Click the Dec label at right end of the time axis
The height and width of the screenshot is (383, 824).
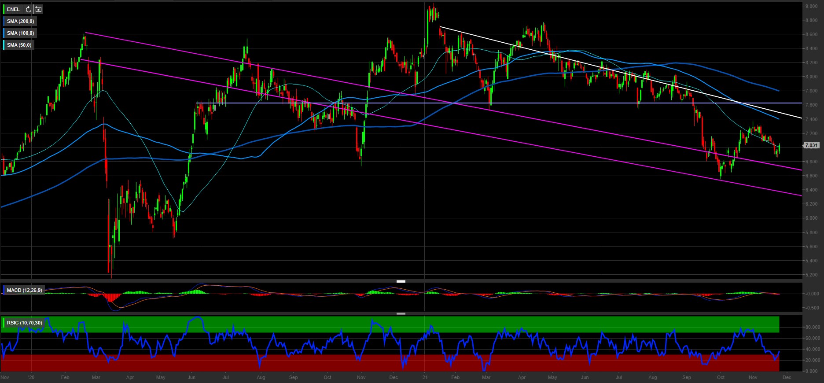tap(787, 377)
